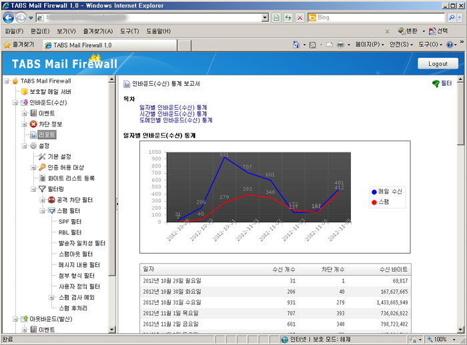The height and width of the screenshot is (345, 467).
Task: Click the blue 메일 수신 legend marker
Action: 374,192
